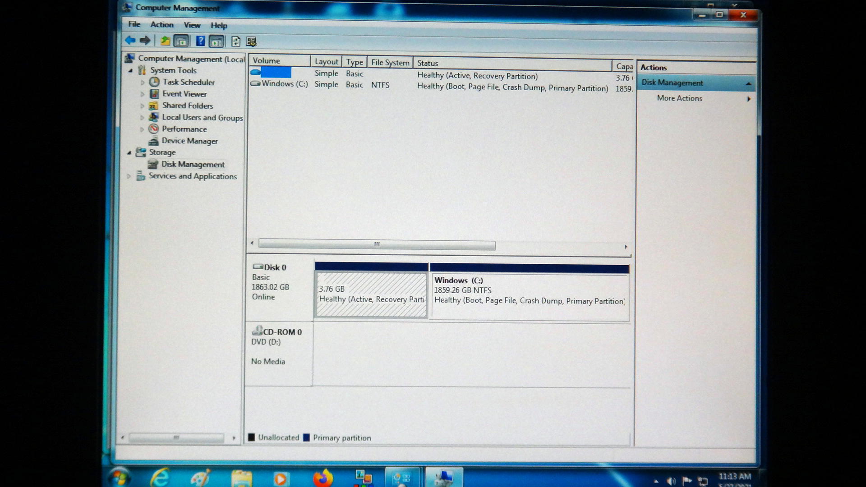The height and width of the screenshot is (487, 866).
Task: Expand the Task Scheduler node arrow
Action: click(143, 82)
